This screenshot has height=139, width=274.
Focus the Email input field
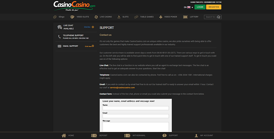click(x=136, y=116)
